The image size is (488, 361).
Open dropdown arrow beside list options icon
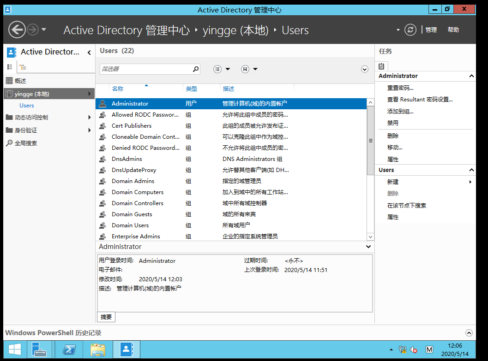click(x=228, y=69)
